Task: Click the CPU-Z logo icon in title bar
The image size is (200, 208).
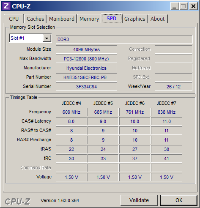Action: 6,6
